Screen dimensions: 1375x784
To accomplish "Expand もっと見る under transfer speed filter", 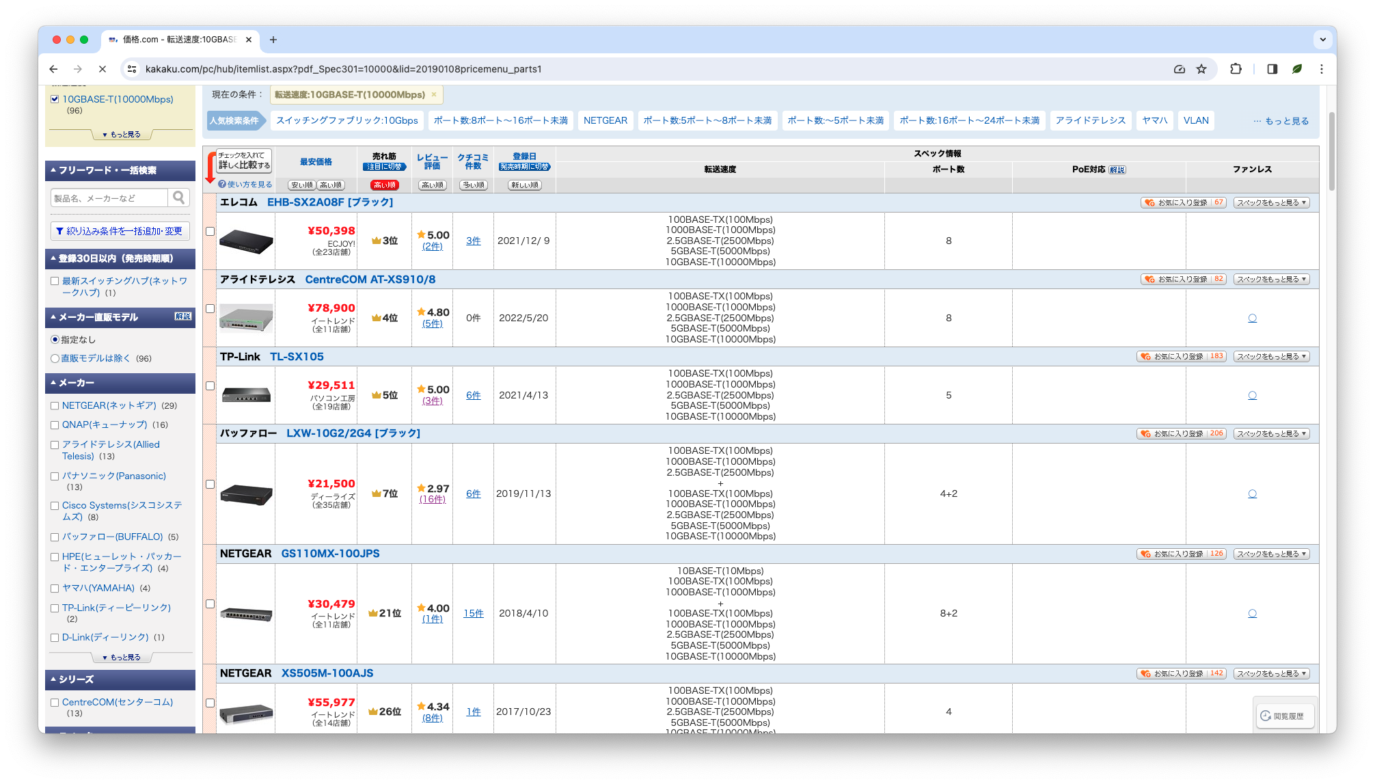I will click(x=122, y=135).
